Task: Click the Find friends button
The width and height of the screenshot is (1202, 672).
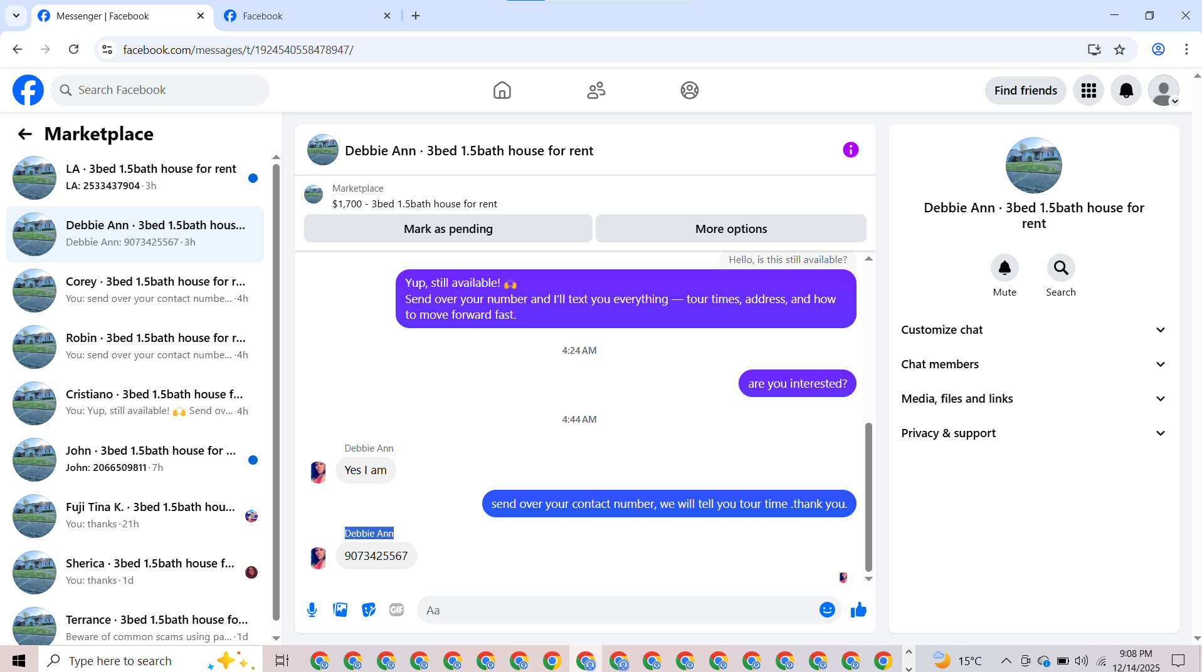Action: click(x=1025, y=90)
